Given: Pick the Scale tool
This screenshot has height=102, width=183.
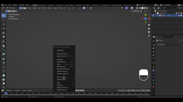Looking at the screenshot, I should point(4,33).
